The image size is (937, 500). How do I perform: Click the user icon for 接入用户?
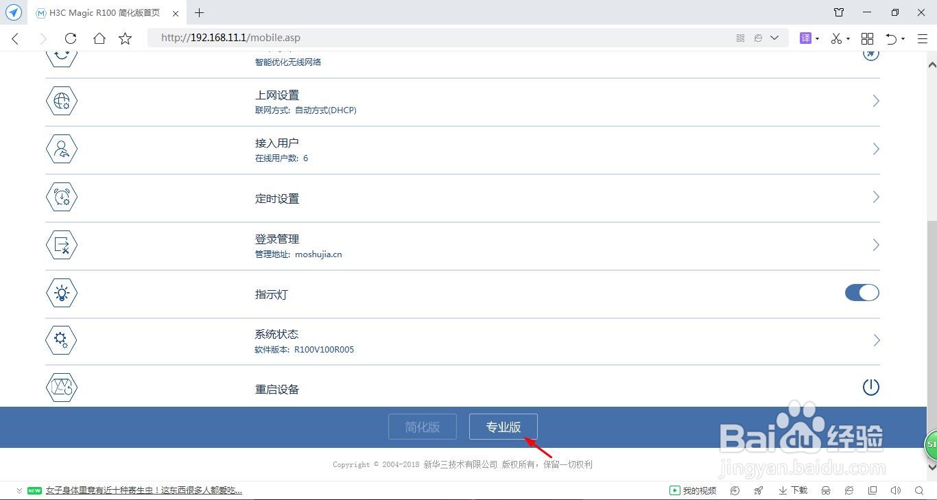click(61, 149)
